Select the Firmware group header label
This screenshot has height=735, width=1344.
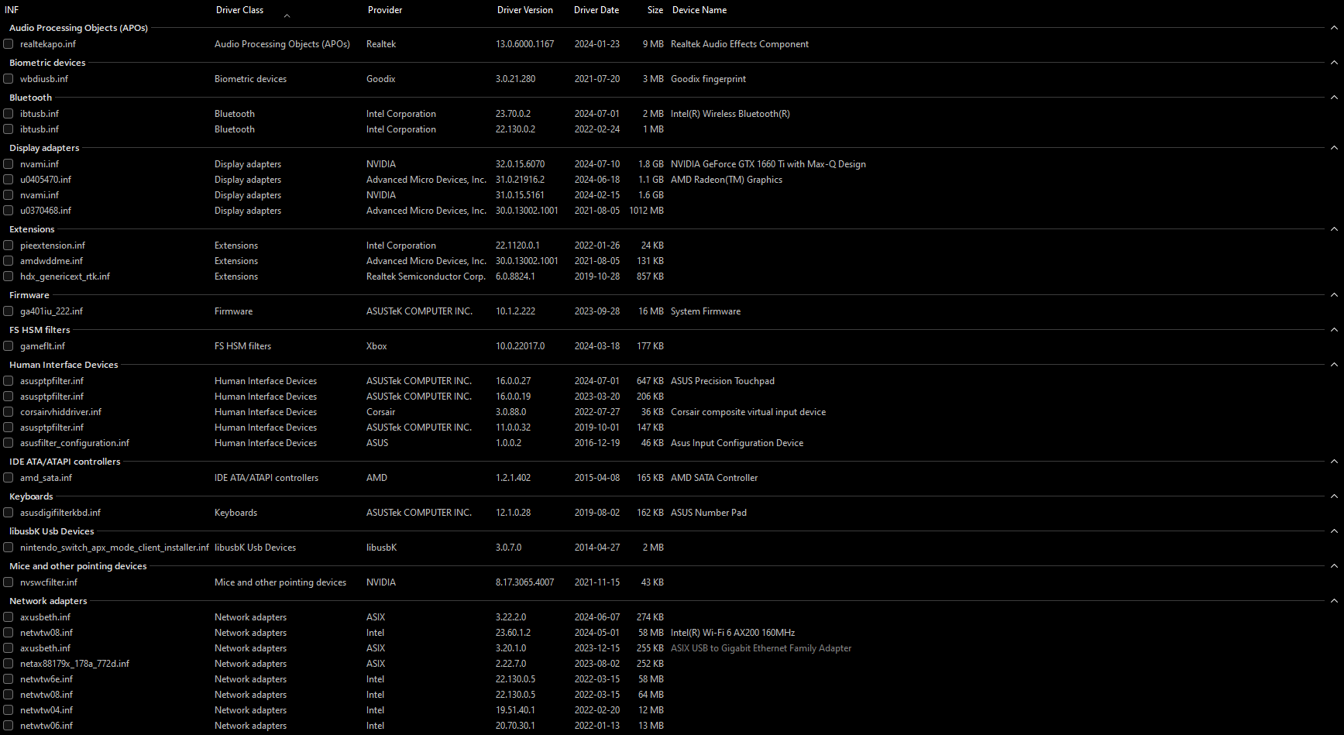[29, 295]
